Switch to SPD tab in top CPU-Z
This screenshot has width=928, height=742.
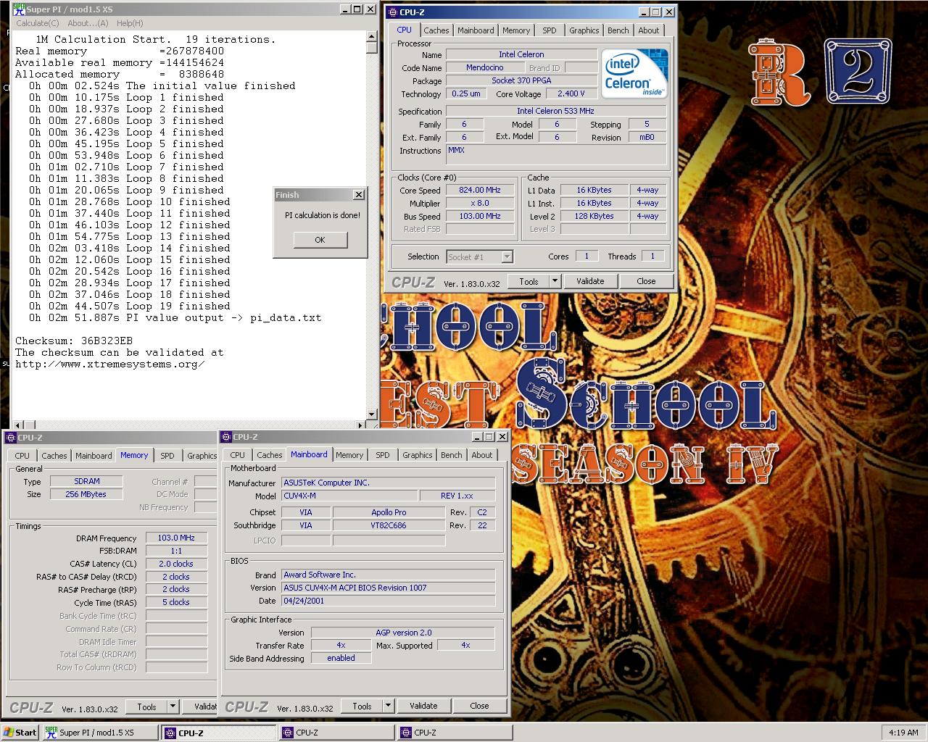tap(550, 30)
